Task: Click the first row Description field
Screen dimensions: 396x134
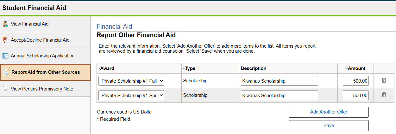Action: pos(279,81)
